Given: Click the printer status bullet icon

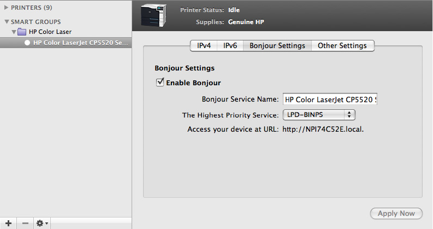Looking at the screenshot, I should pos(27,42).
